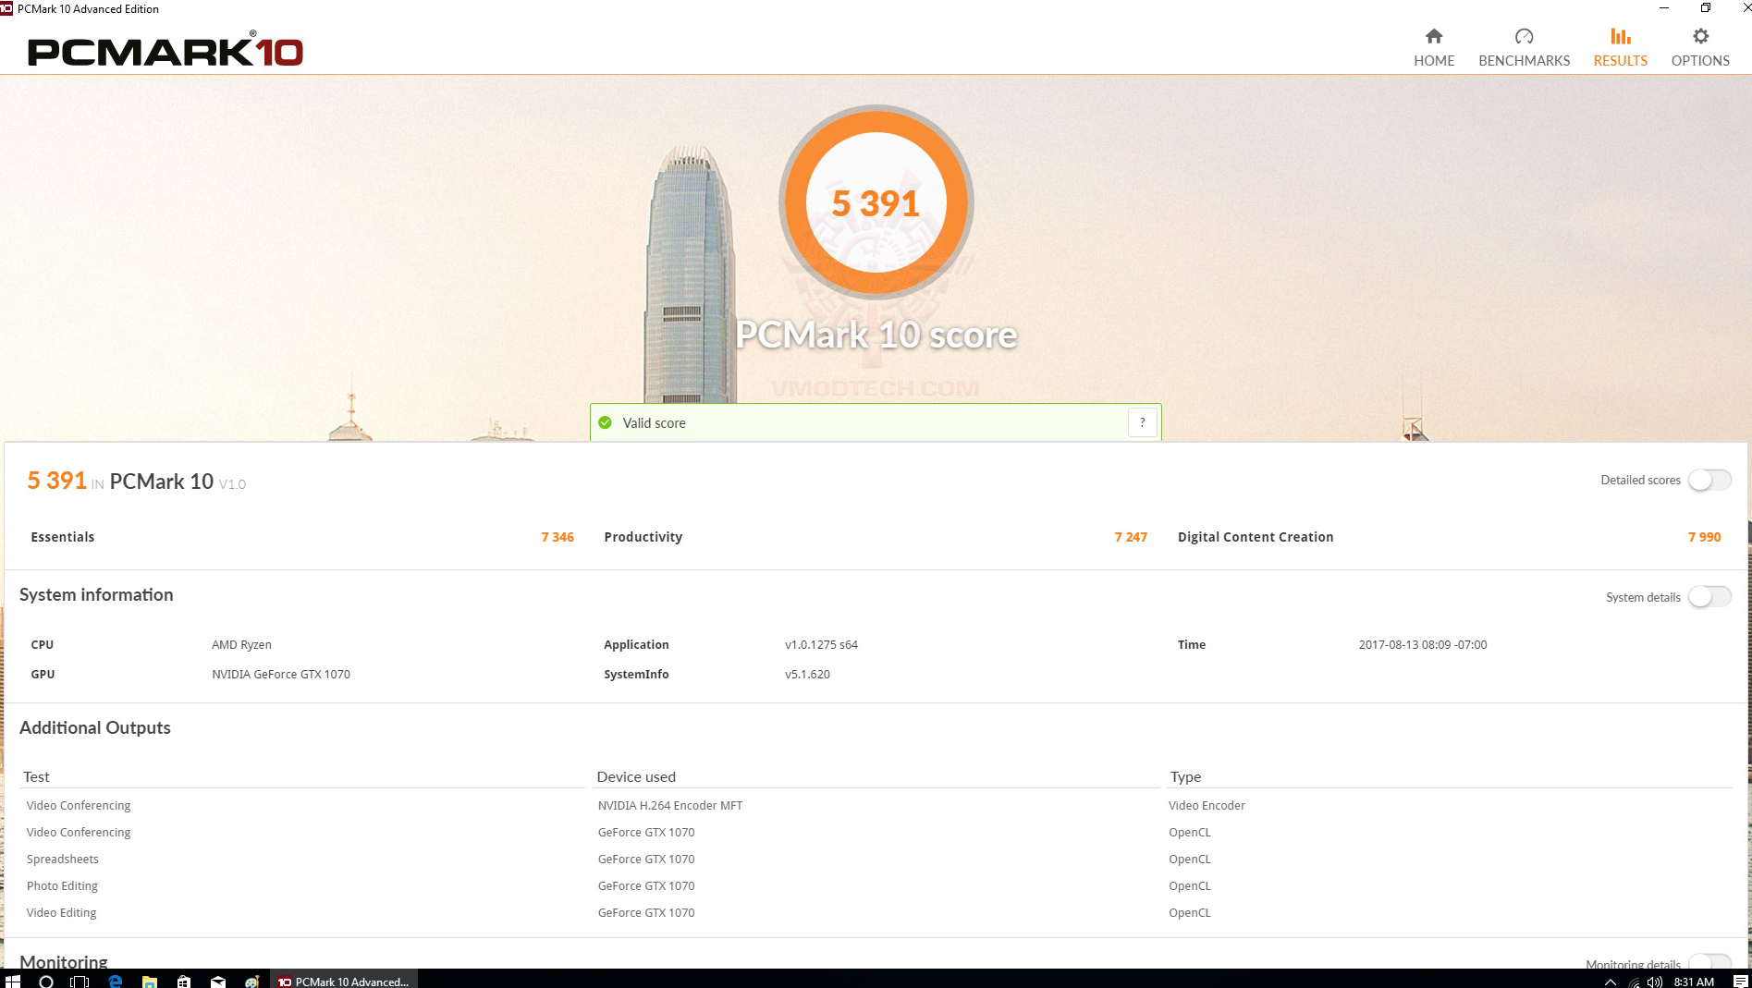The image size is (1752, 988).
Task: Open the Options settings
Action: click(1700, 47)
